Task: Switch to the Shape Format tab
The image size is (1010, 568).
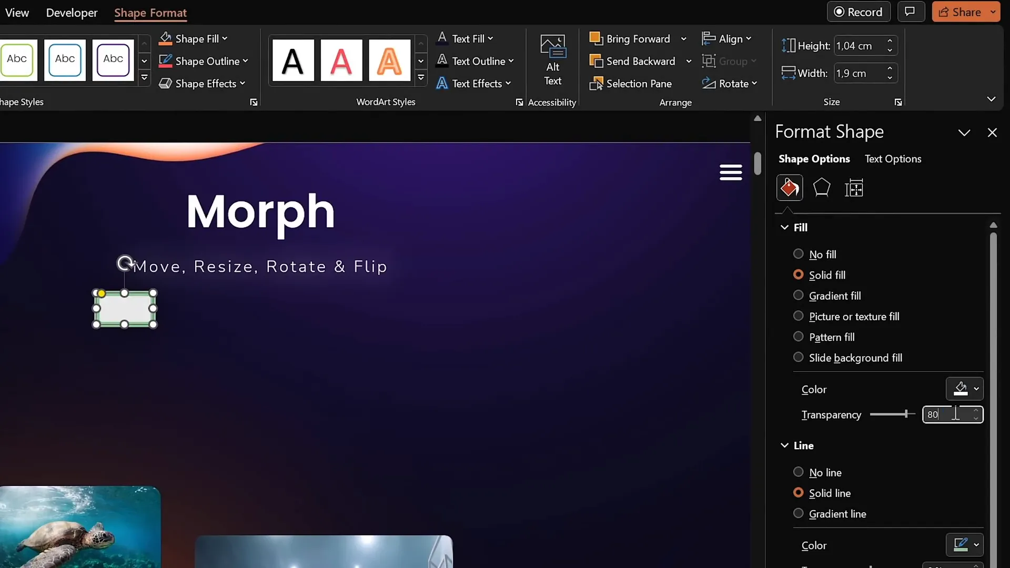Action: tap(150, 13)
